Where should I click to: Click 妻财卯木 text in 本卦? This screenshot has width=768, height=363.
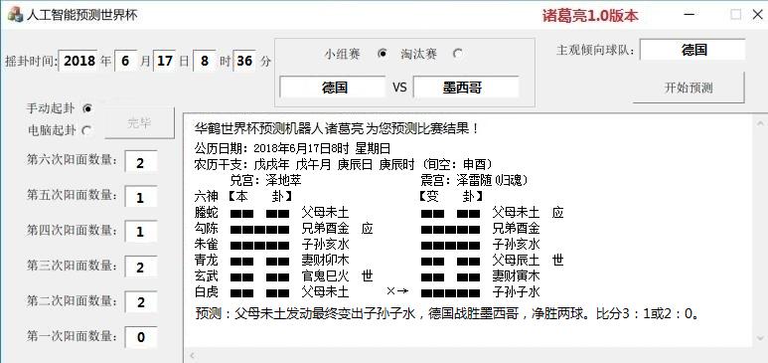tap(326, 260)
